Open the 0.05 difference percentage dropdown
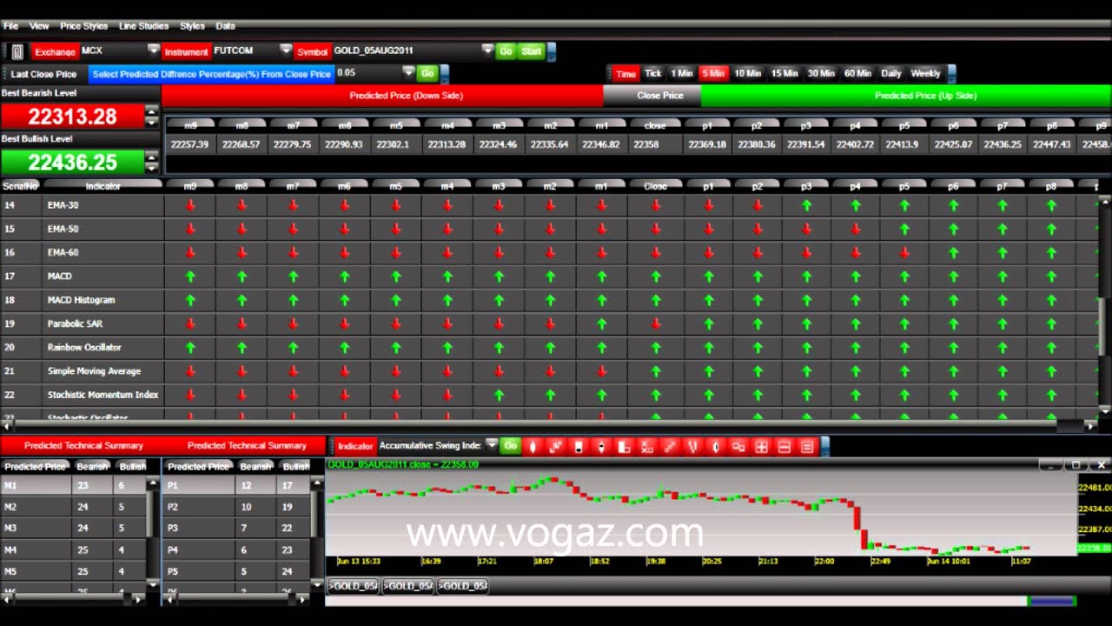The height and width of the screenshot is (626, 1112). tap(408, 73)
